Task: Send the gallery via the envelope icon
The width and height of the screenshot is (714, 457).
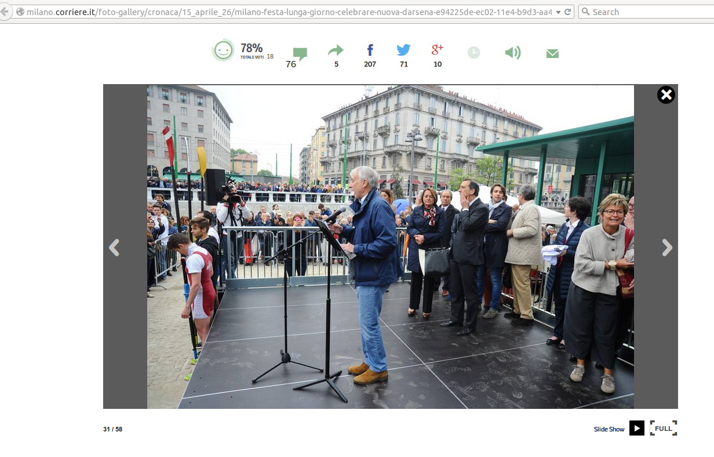Action: tap(552, 53)
